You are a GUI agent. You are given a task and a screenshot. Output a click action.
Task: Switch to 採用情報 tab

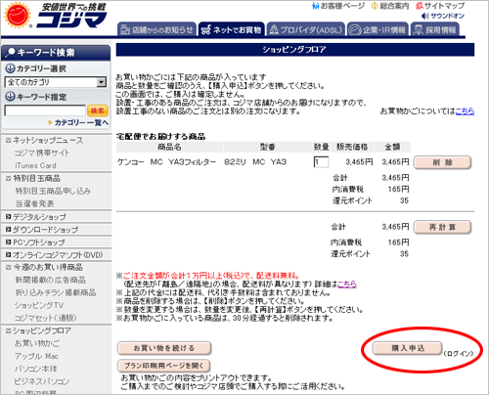coord(434,29)
